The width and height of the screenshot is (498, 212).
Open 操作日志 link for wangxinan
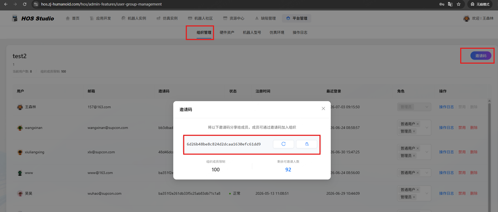tap(447, 128)
